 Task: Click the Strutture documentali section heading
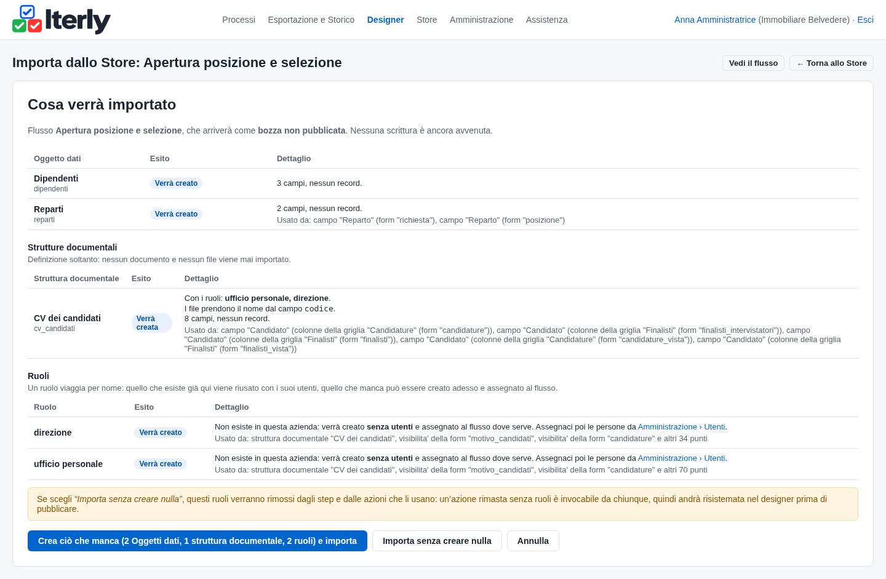73,247
